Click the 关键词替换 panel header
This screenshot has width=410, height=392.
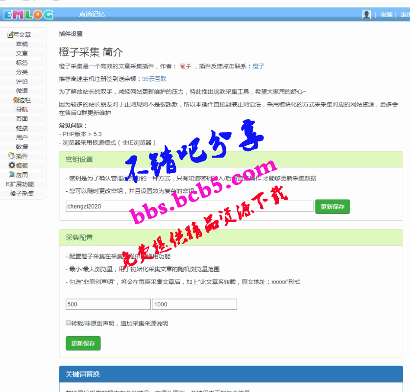point(231,374)
